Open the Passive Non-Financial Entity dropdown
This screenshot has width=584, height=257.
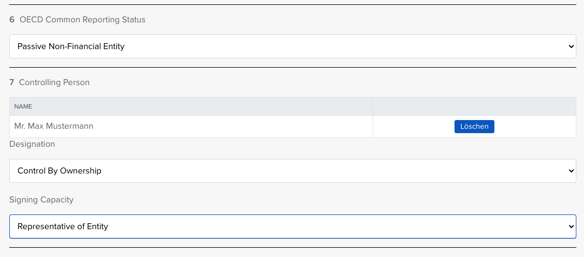point(292,46)
